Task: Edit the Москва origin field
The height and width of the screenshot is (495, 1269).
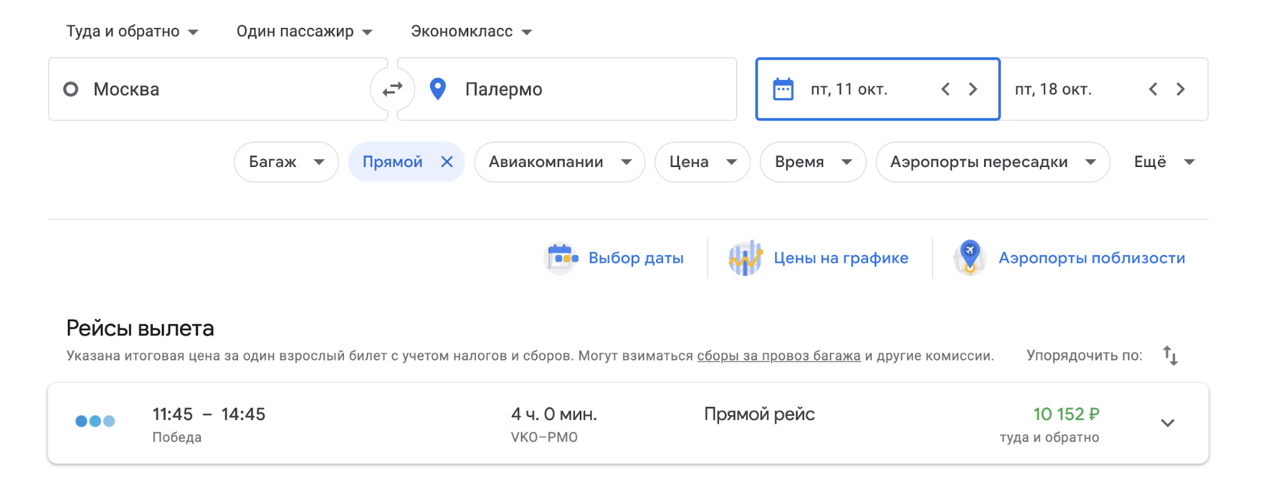Action: [218, 89]
